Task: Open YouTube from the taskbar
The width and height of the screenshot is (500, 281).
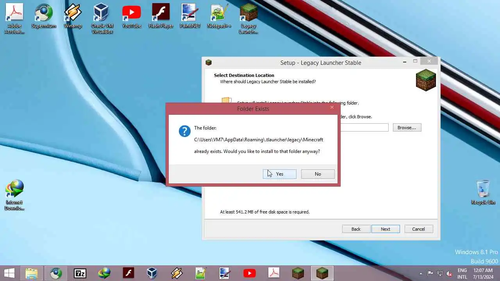Action: 250,273
